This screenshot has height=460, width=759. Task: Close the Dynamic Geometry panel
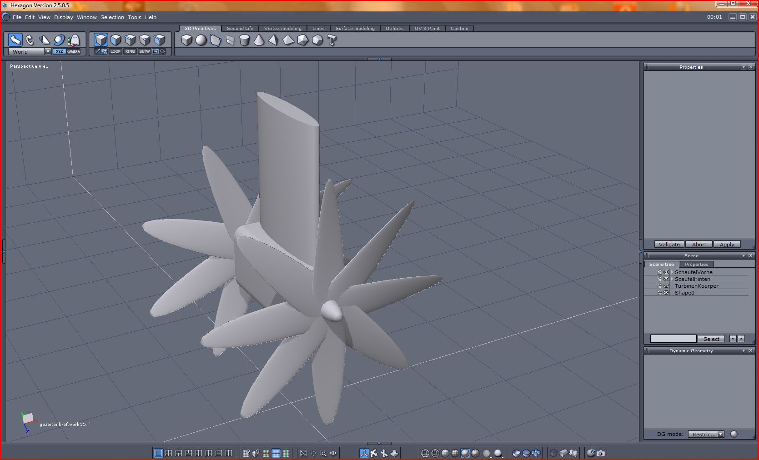pyautogui.click(x=751, y=351)
